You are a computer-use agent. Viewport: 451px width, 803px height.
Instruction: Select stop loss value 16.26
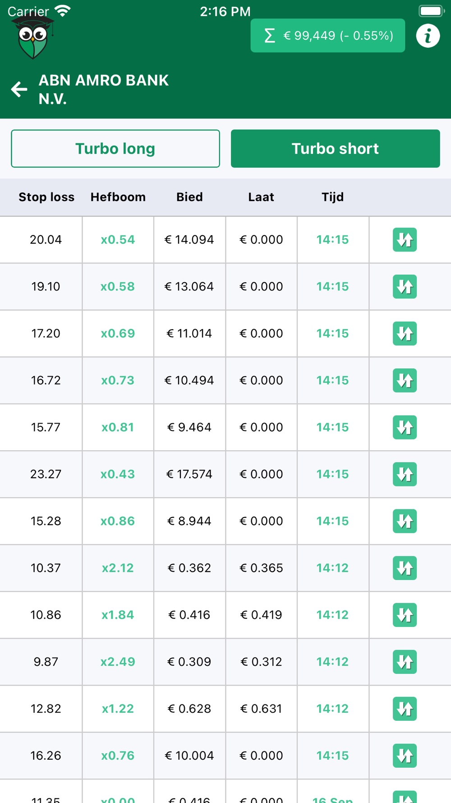click(x=46, y=756)
